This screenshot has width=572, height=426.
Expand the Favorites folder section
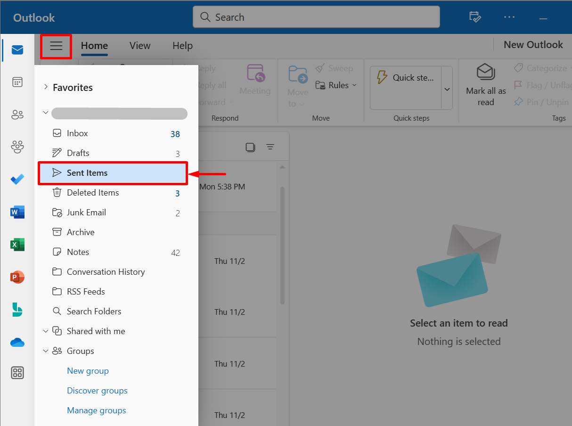point(46,87)
